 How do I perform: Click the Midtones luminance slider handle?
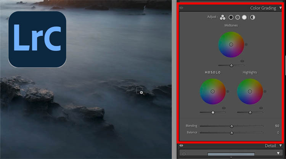click(x=231, y=65)
